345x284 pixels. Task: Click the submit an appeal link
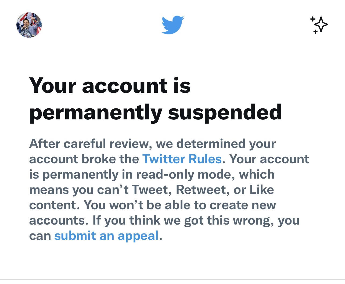(x=106, y=236)
